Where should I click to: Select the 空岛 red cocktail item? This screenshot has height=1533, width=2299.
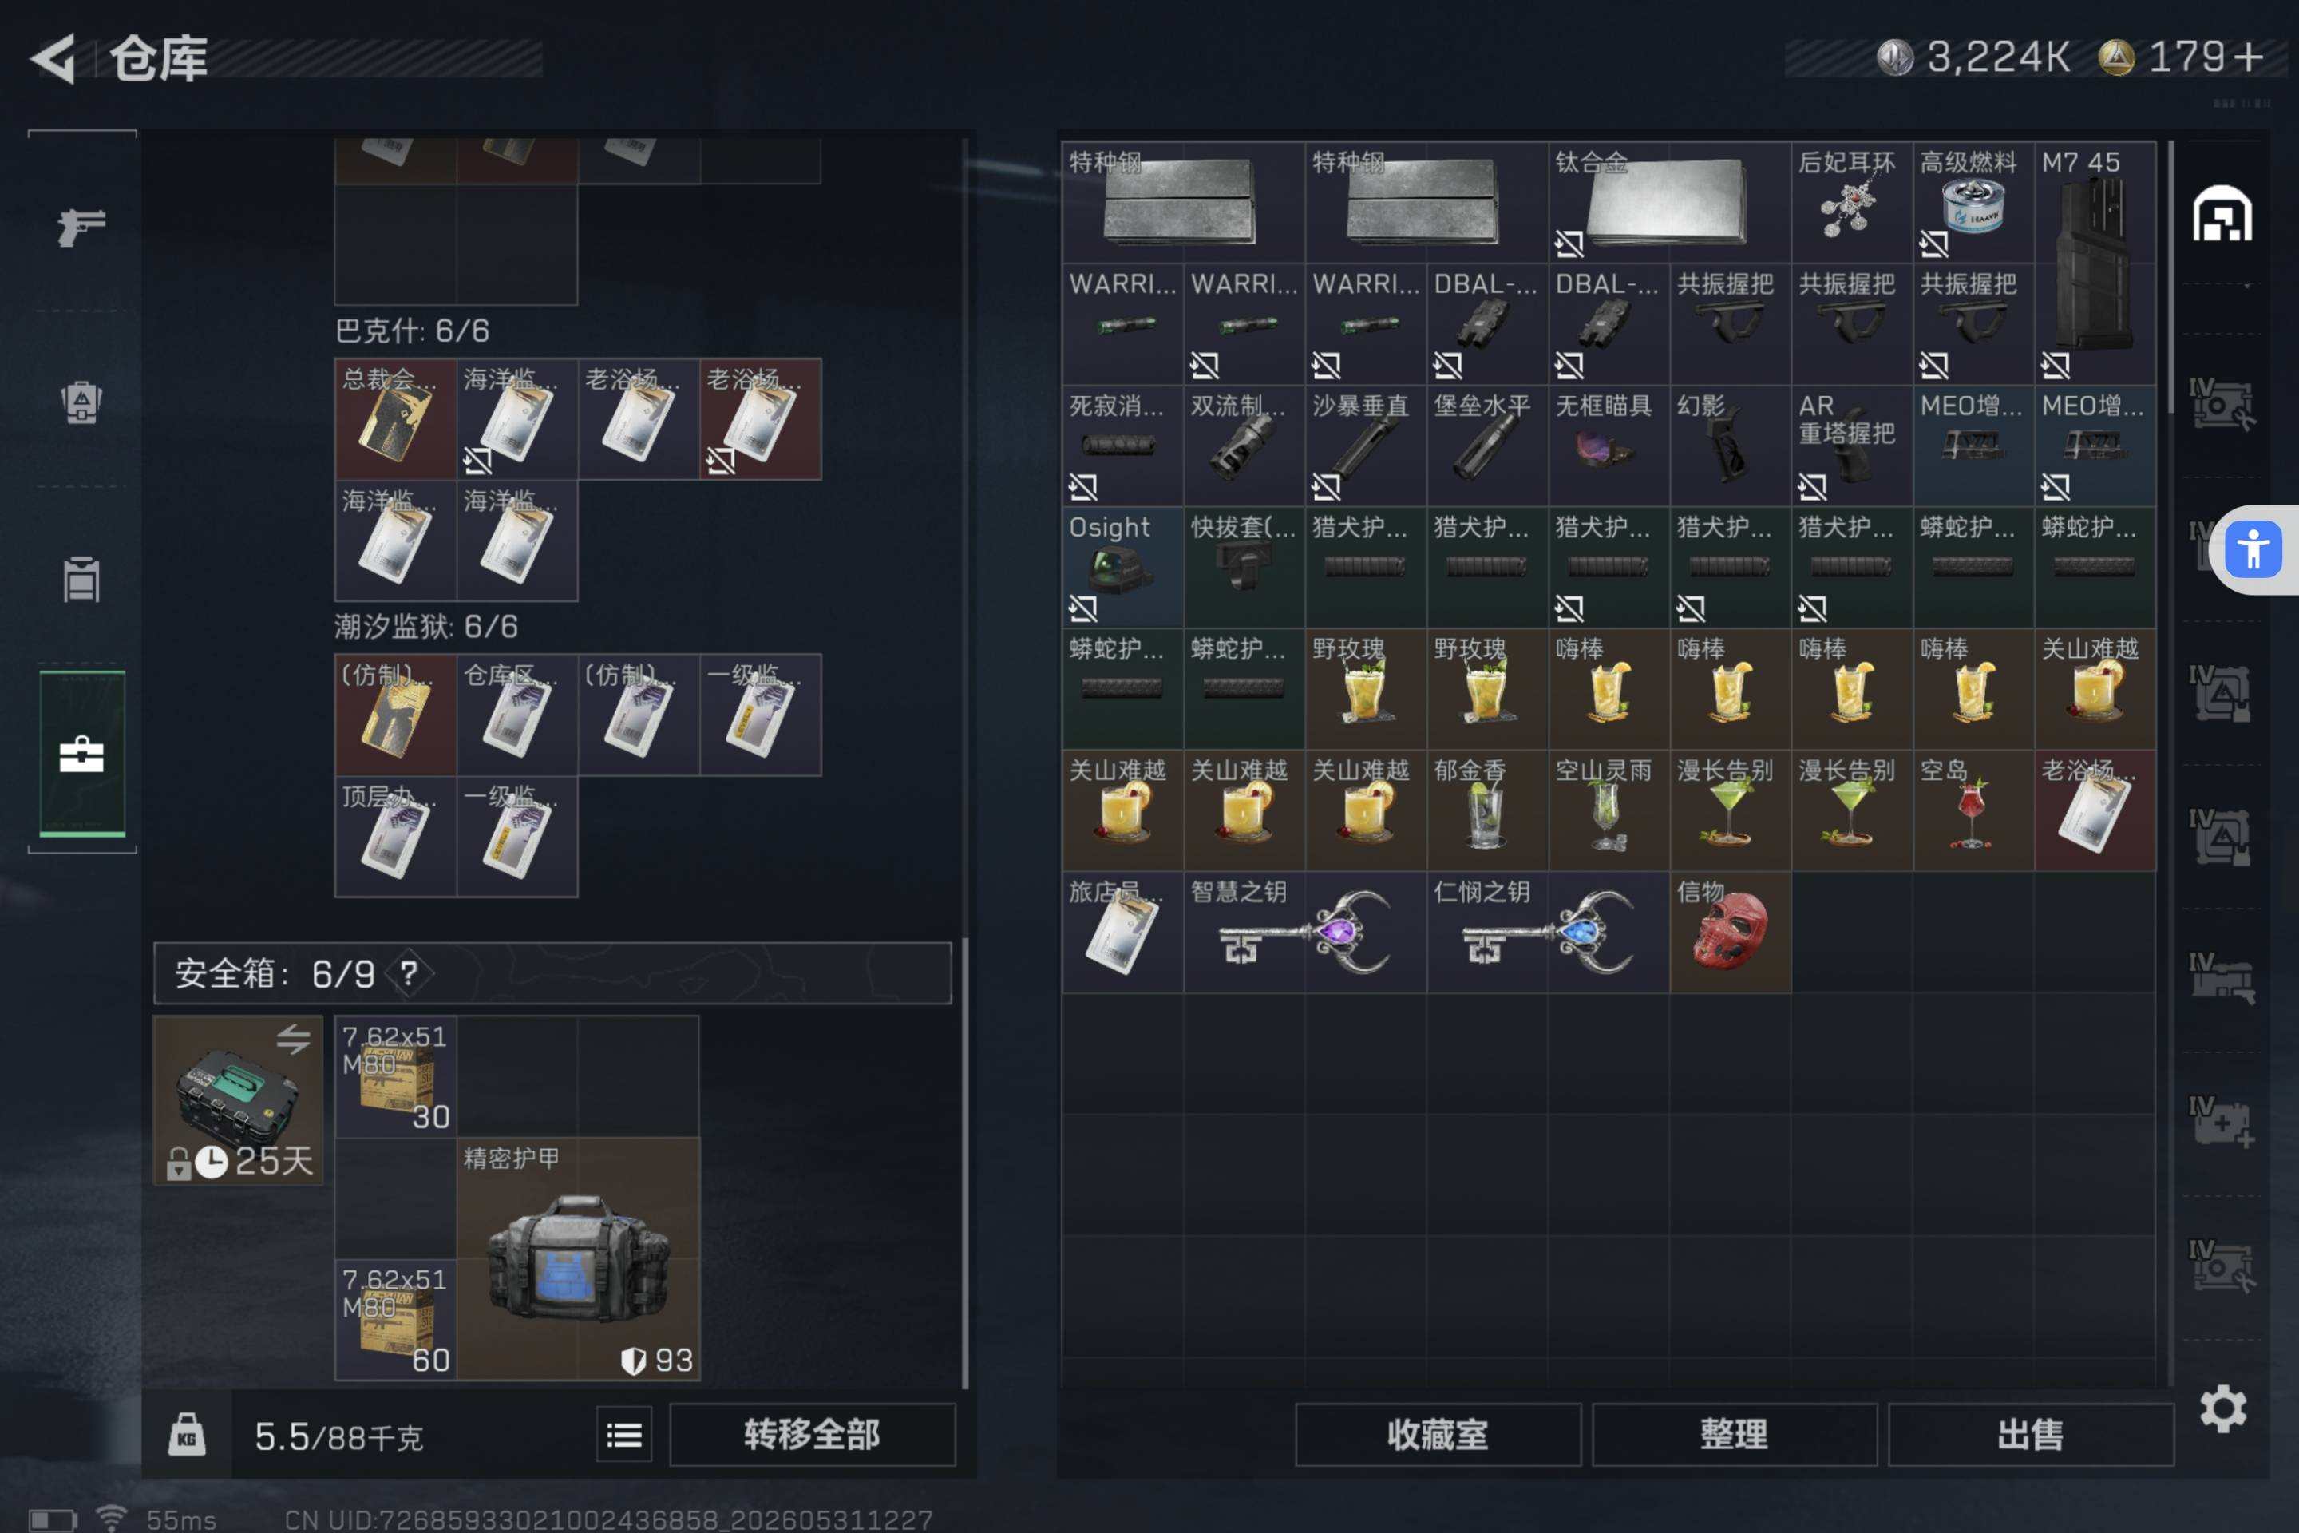(1973, 810)
